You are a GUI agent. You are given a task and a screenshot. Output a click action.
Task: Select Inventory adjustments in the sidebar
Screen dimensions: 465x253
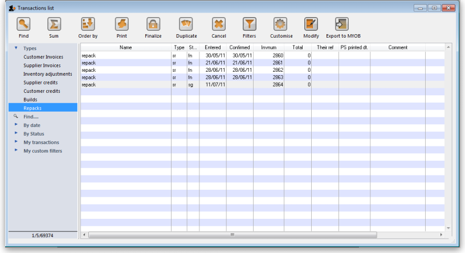(47, 74)
